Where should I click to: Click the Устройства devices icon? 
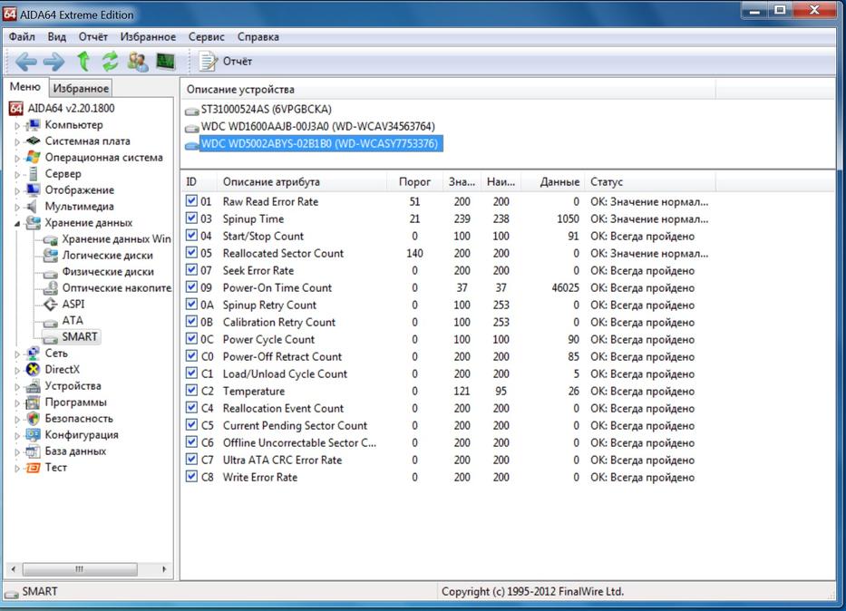[x=34, y=386]
